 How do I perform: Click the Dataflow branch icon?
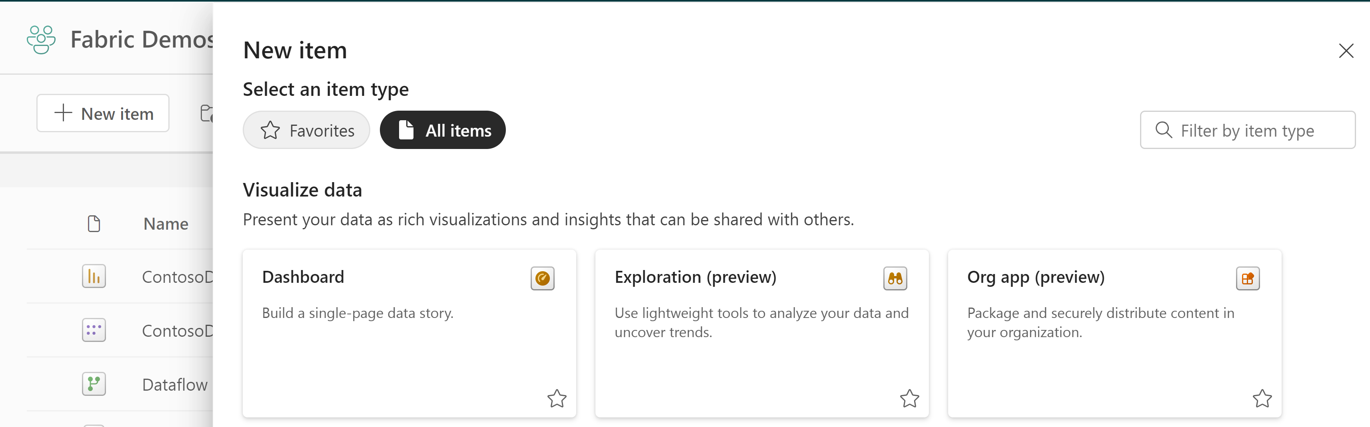(x=94, y=384)
